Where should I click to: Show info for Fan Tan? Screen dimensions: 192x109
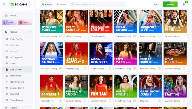(x=110, y=101)
